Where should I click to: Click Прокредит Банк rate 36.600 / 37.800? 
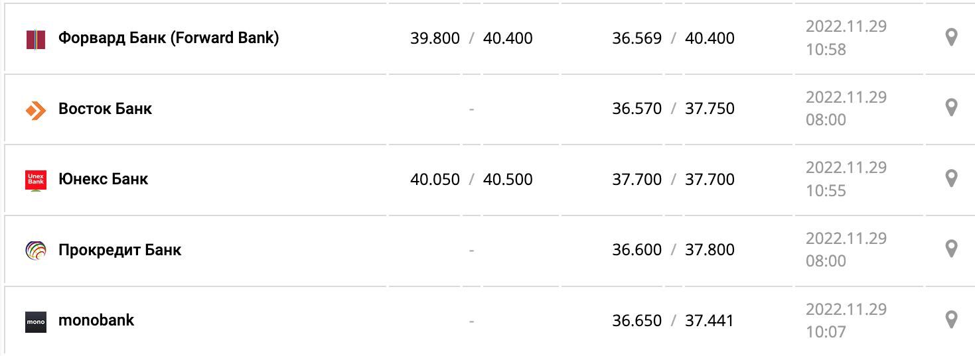tap(673, 250)
